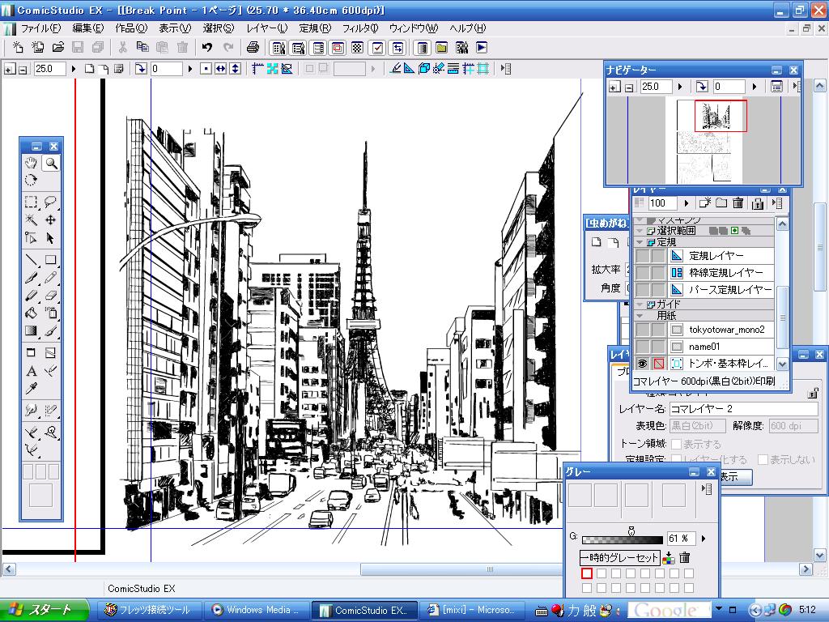Select the Rotate canvas tool

[x=32, y=181]
